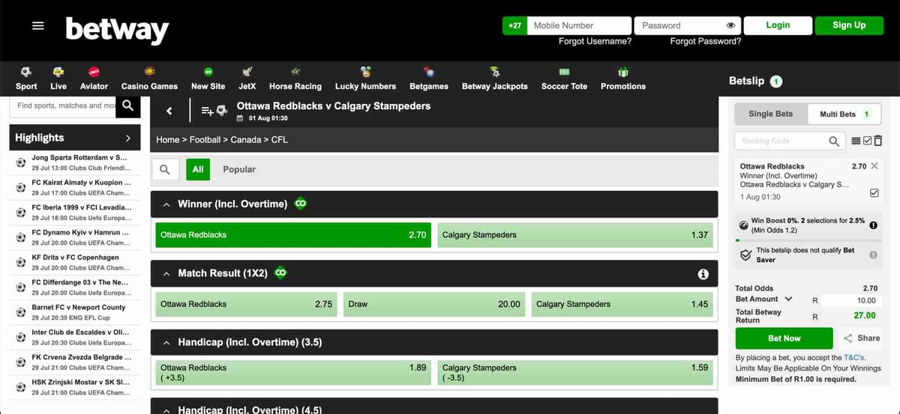Viewport: 900px width, 414px height.
Task: Open CFL in breadcrumb
Action: point(279,139)
